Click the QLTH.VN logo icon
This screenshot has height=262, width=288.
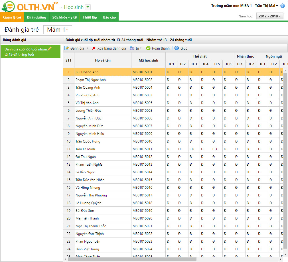pos(8,6)
